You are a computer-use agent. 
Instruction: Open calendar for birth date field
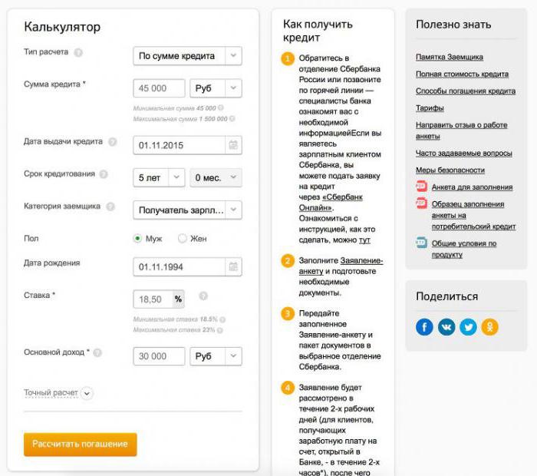tap(233, 266)
